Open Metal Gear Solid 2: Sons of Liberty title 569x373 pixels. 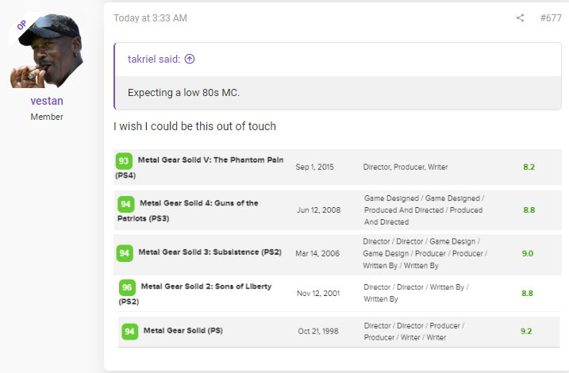click(x=195, y=294)
